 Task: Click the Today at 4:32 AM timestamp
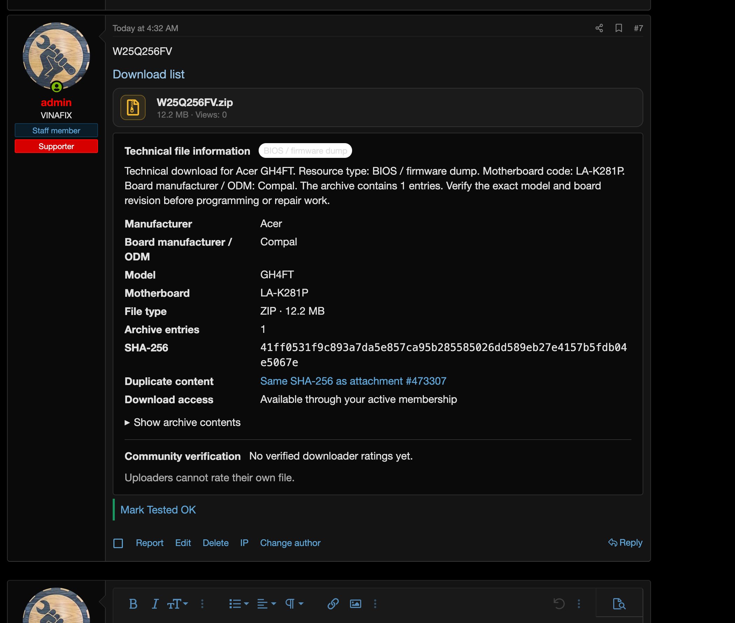145,28
